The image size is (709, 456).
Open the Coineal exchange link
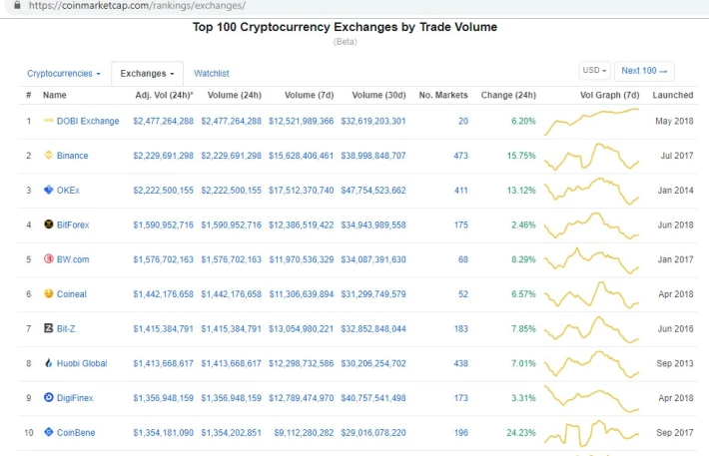[x=72, y=293]
